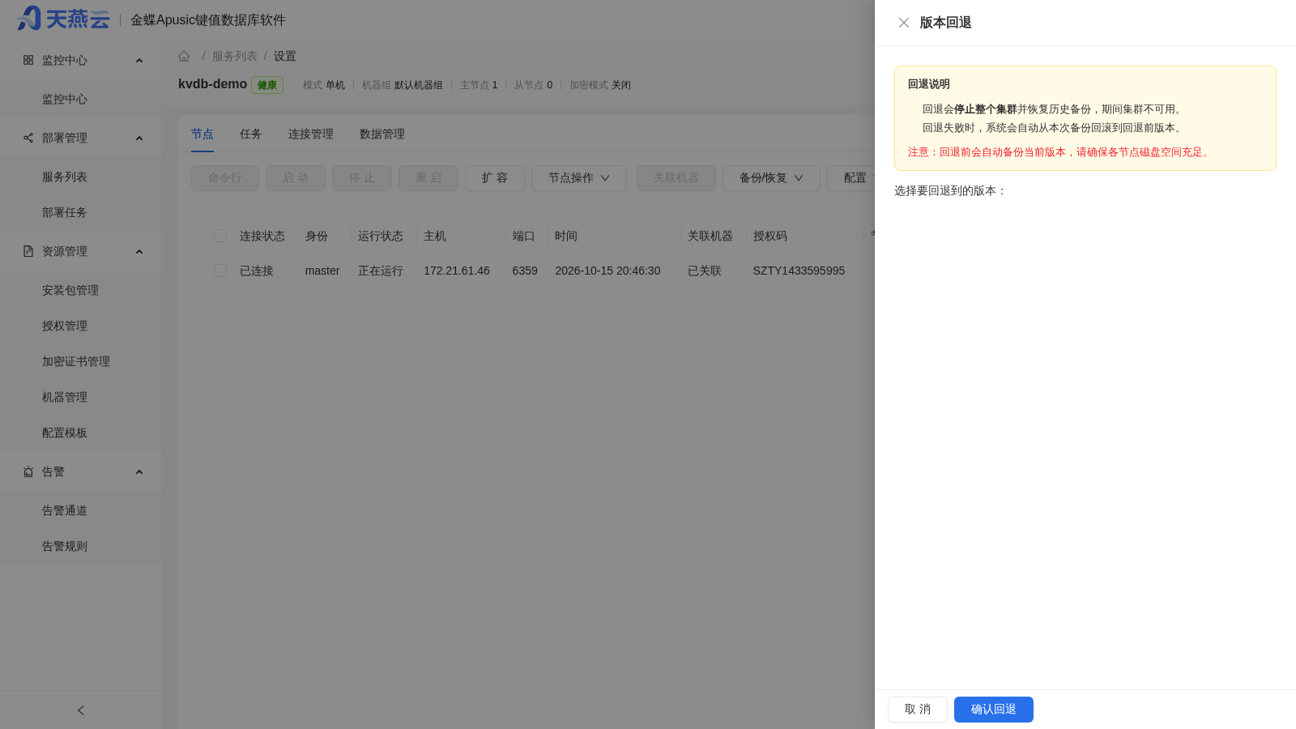Switch to the 任务 tab
The width and height of the screenshot is (1296, 729).
(x=251, y=134)
